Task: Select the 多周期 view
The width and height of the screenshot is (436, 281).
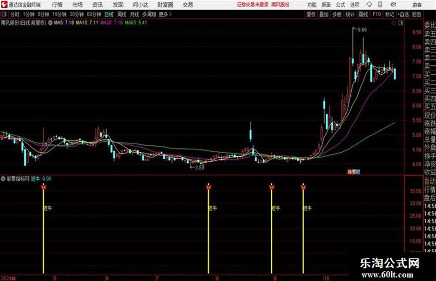Action: (x=149, y=14)
